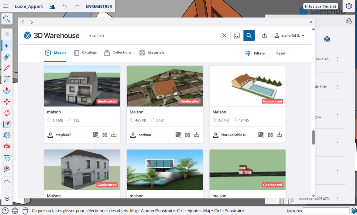The width and height of the screenshot is (357, 215).
Task: Select the Eraser tool in left toolbar
Action: (7, 57)
